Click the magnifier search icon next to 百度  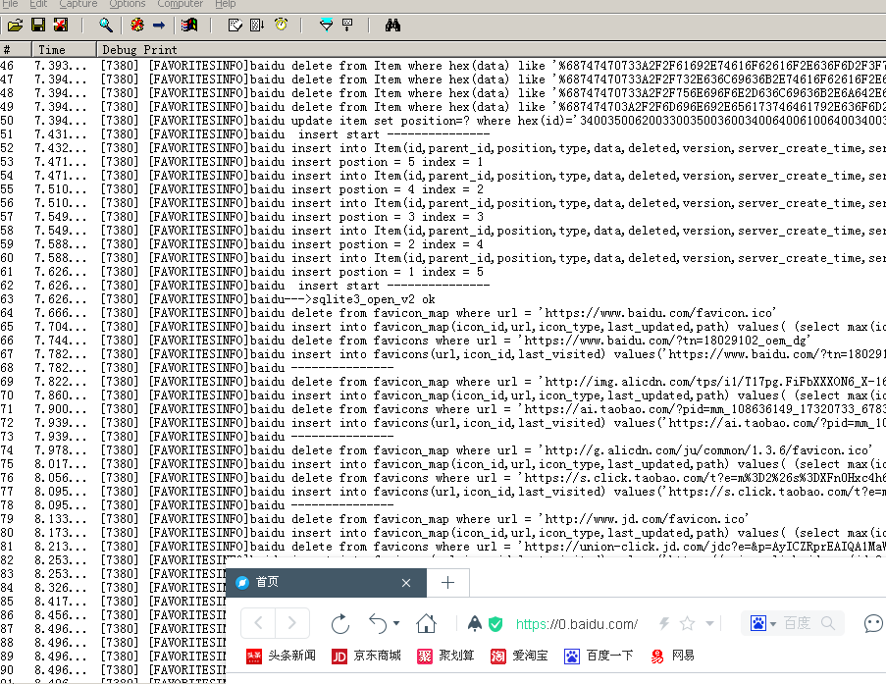tap(828, 623)
